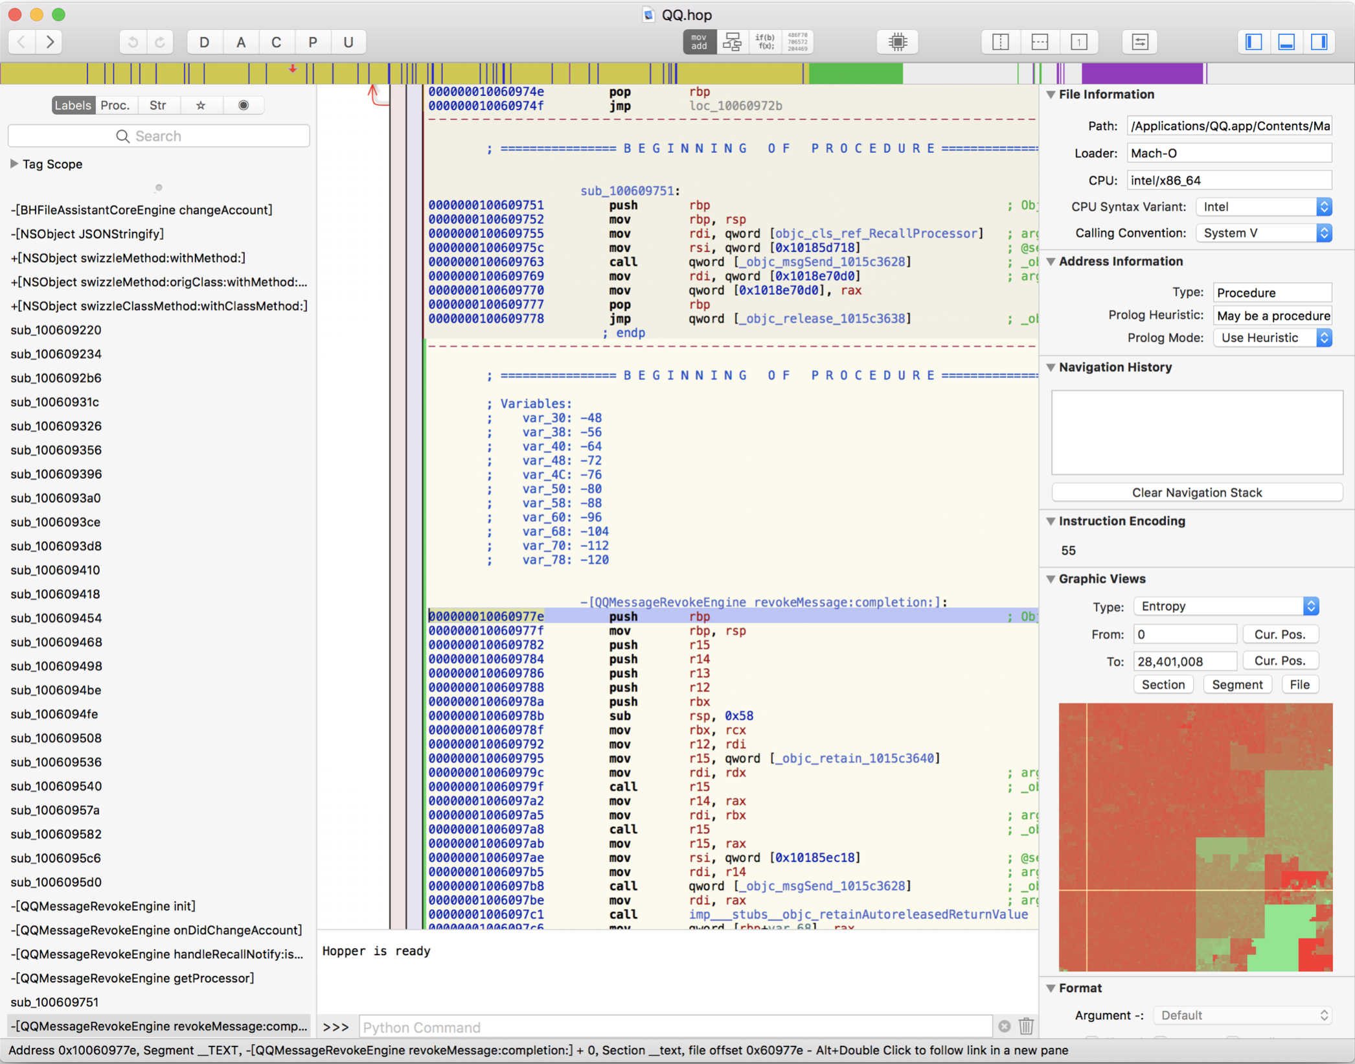1355x1064 pixels.
Task: Click Clear Navigation Stack button
Action: click(x=1197, y=492)
